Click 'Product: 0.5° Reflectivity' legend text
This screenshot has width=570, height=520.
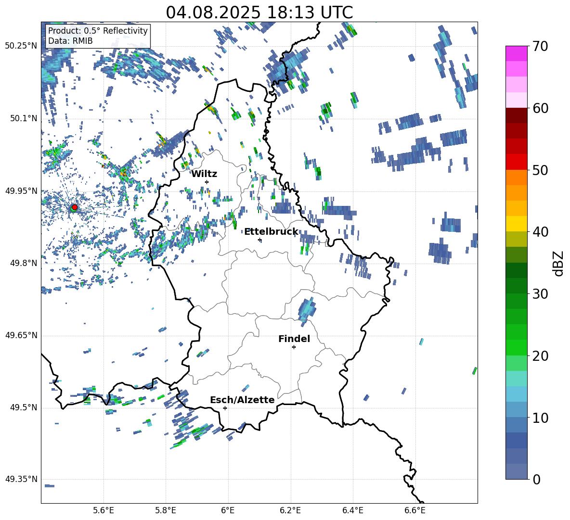(x=98, y=30)
